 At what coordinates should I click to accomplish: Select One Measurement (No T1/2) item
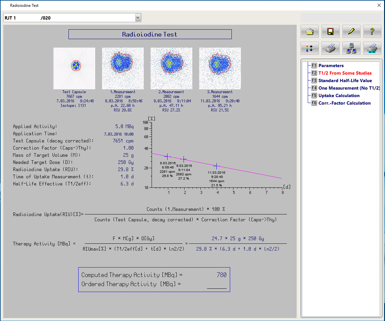pos(349,88)
